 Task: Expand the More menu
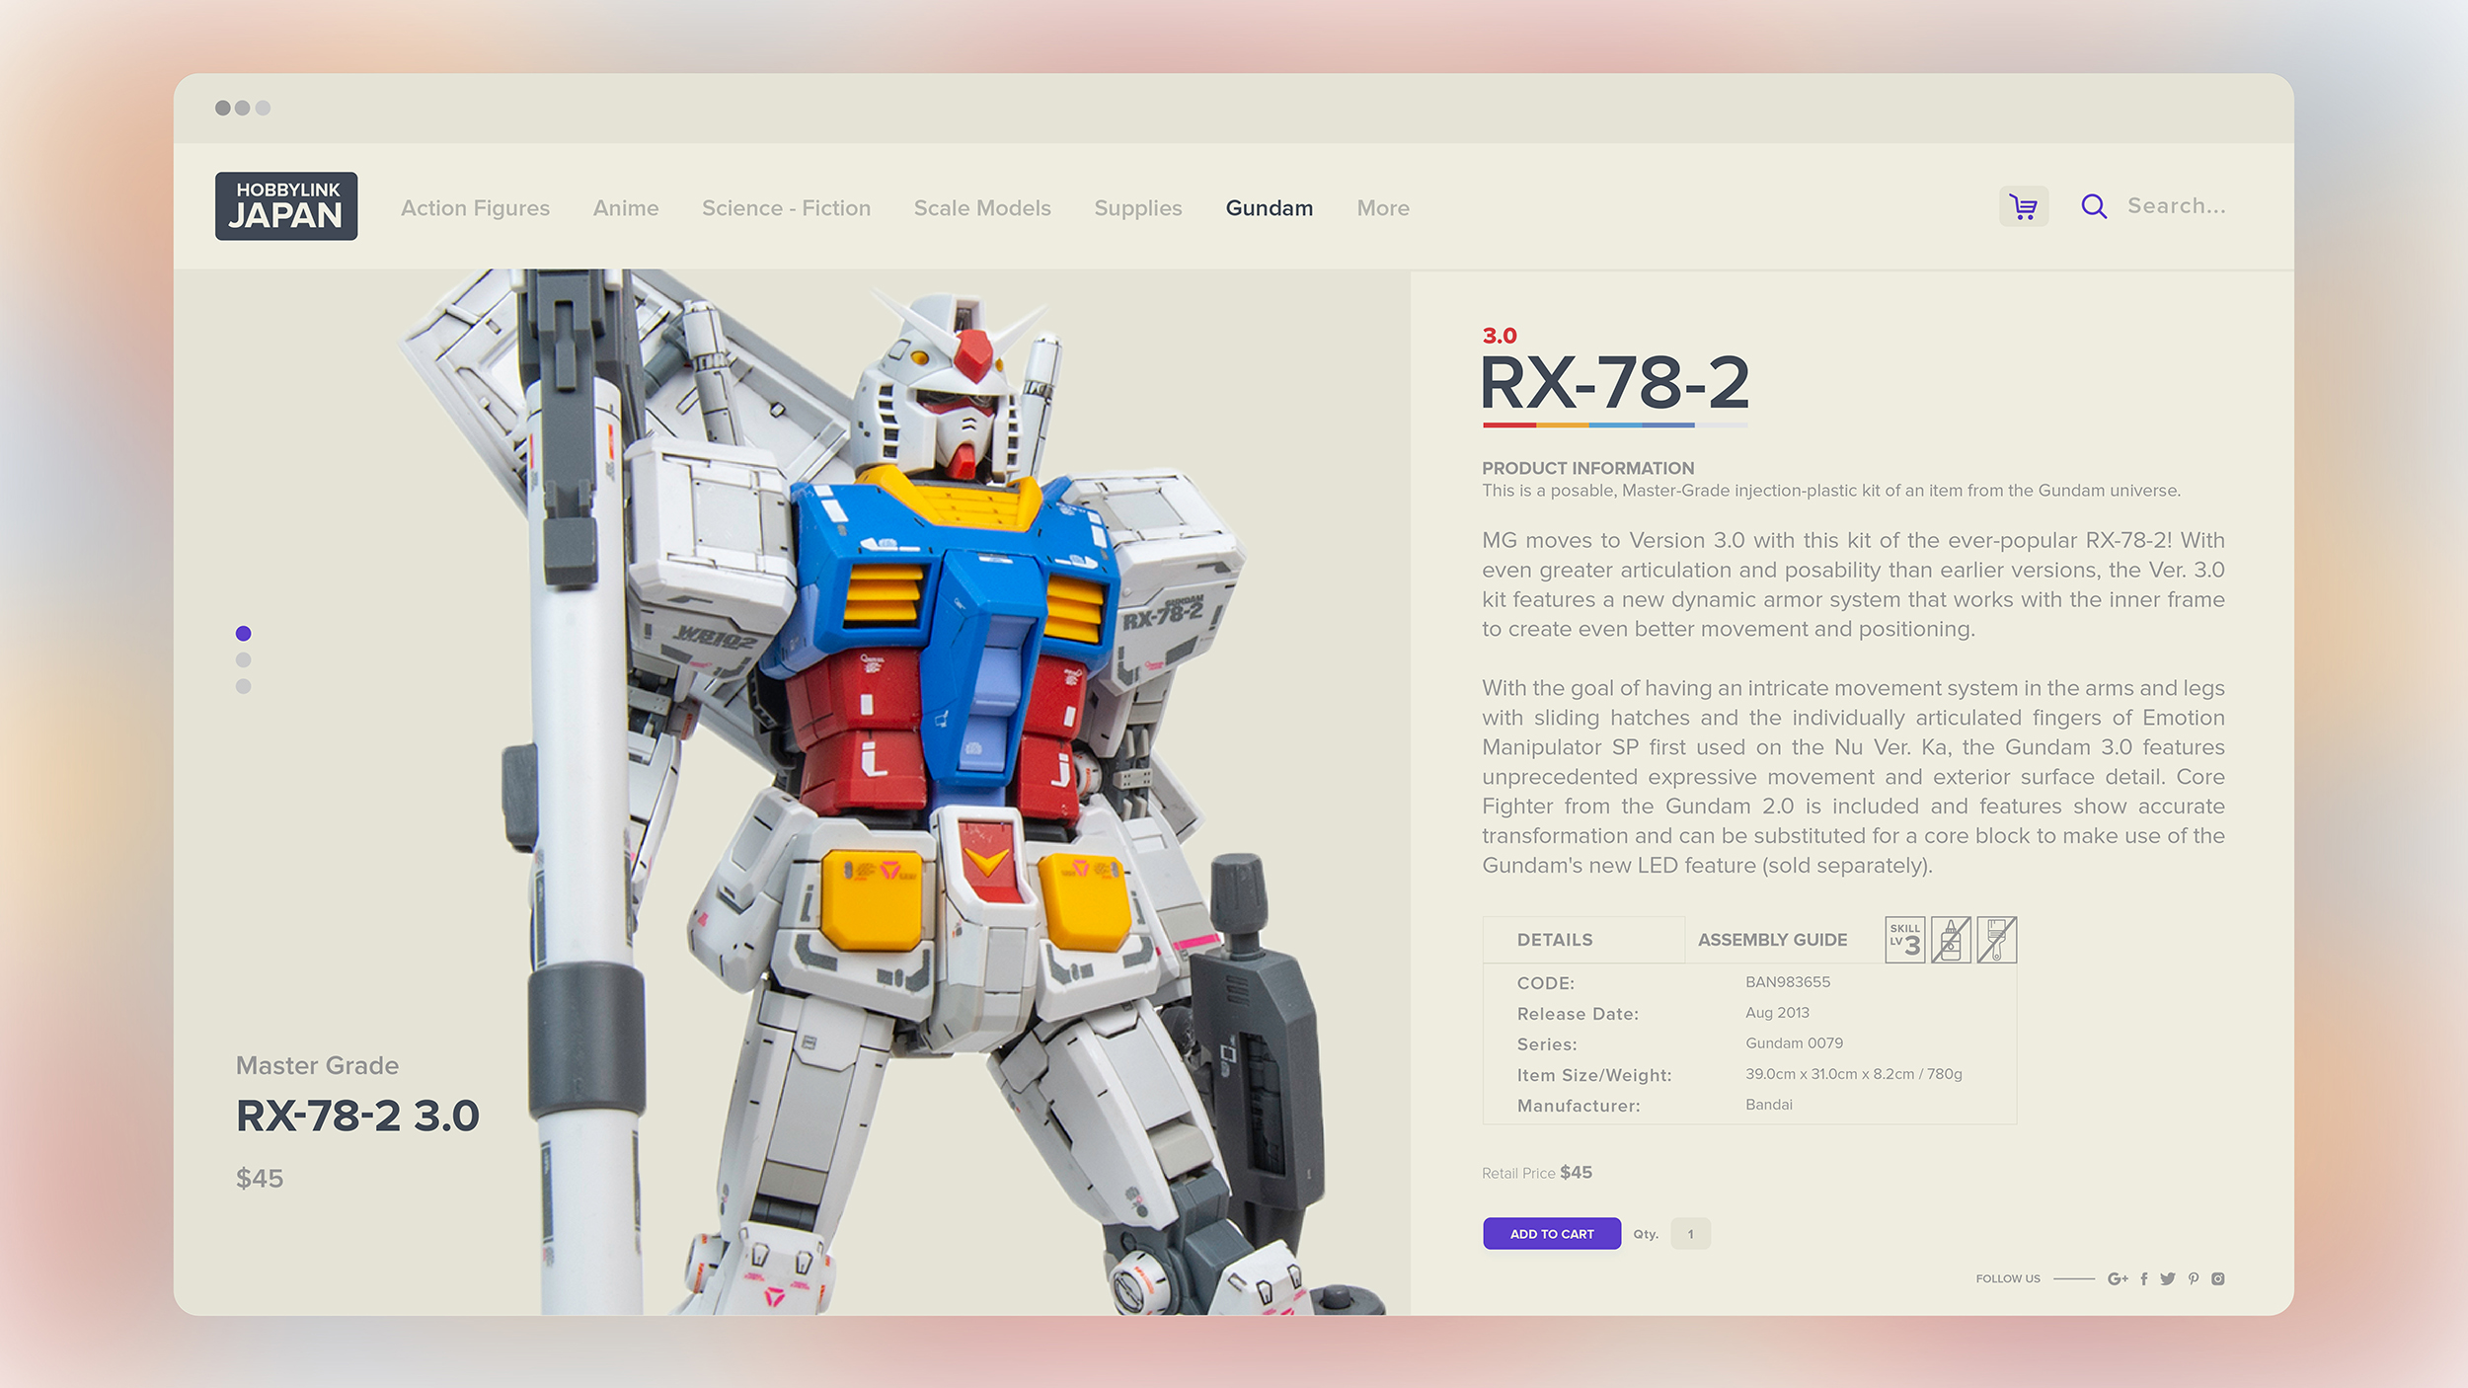[1383, 208]
